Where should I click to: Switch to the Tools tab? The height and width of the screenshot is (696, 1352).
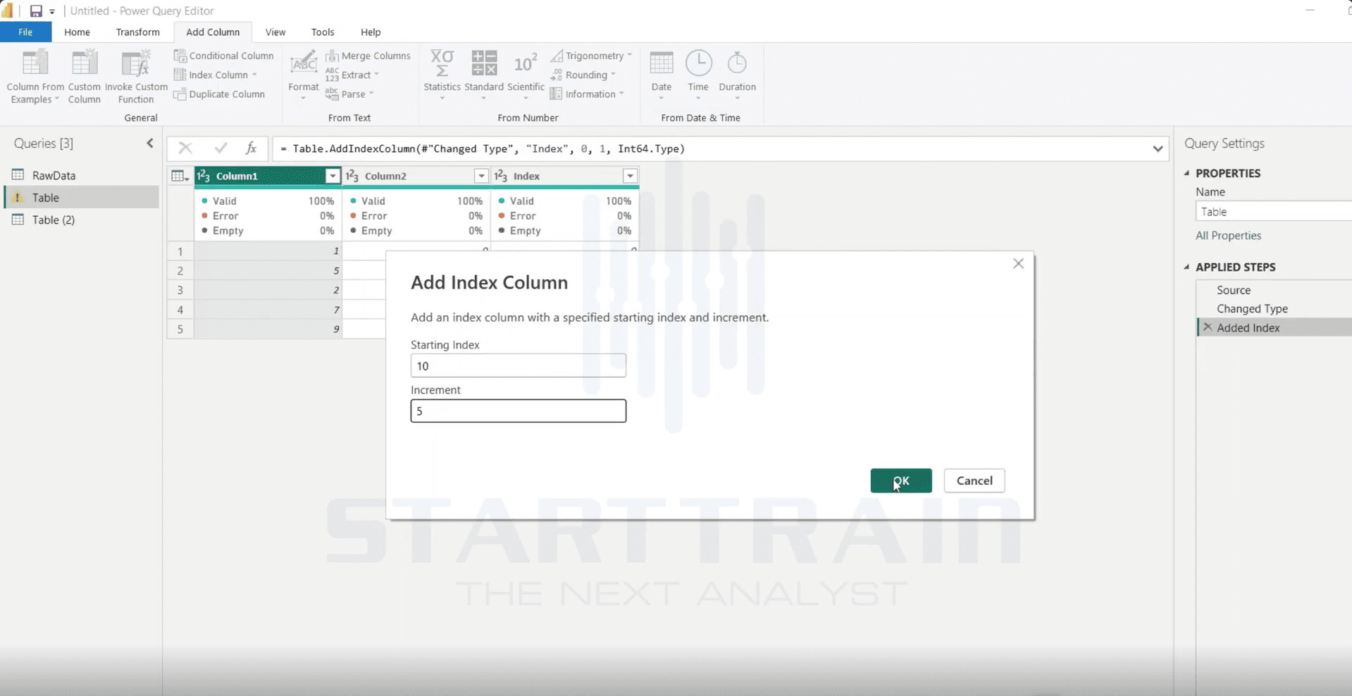point(323,32)
